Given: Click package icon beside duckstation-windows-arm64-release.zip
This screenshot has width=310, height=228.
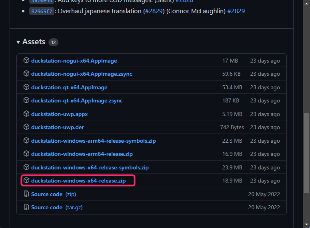Looking at the screenshot, I should [x=26, y=153].
